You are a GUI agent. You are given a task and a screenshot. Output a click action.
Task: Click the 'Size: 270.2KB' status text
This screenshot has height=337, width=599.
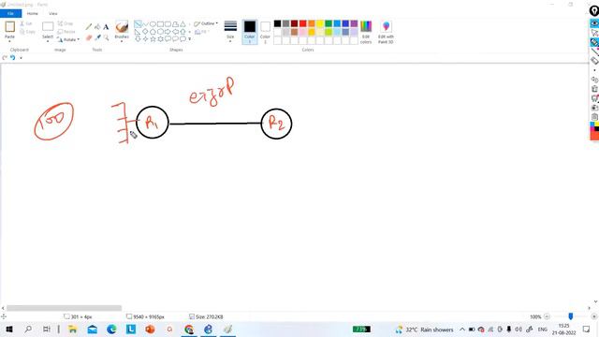pos(210,316)
